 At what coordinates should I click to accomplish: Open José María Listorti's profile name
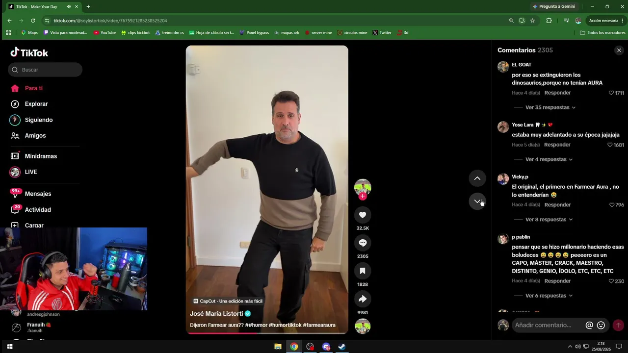tap(216, 314)
